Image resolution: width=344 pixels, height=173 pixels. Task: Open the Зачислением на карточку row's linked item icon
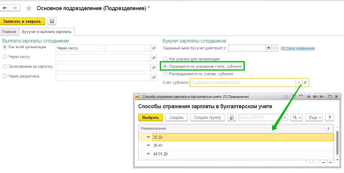(x=154, y=67)
